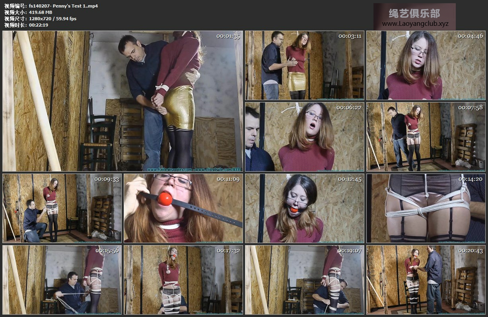
Task: Click the 00:19:07 timestamp label
Action: click(x=350, y=251)
